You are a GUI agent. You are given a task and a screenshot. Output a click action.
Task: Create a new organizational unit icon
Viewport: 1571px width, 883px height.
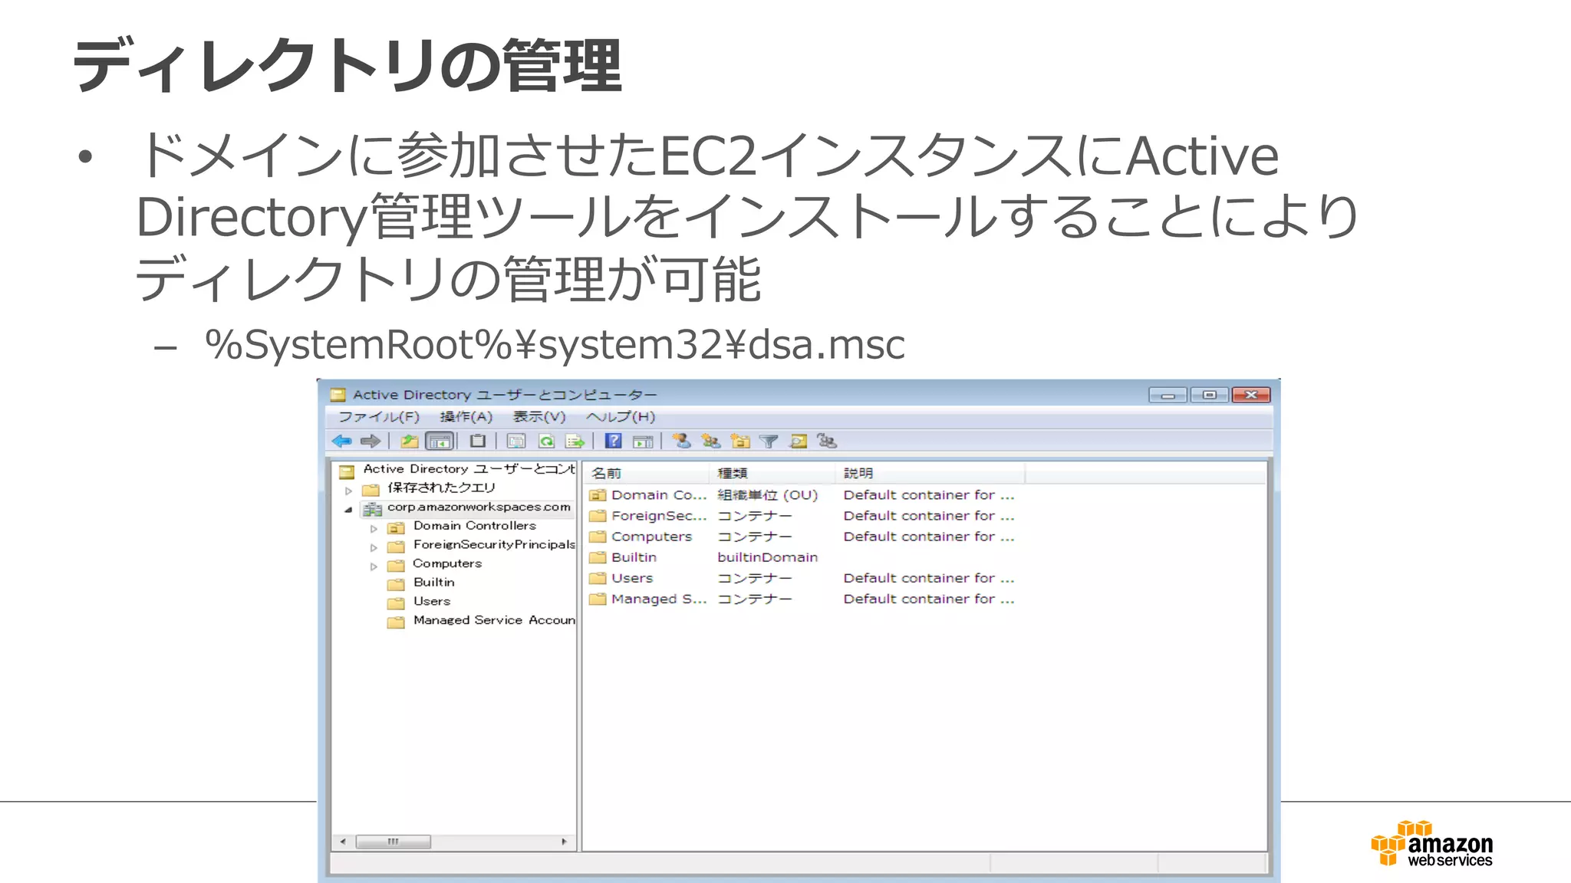click(740, 441)
